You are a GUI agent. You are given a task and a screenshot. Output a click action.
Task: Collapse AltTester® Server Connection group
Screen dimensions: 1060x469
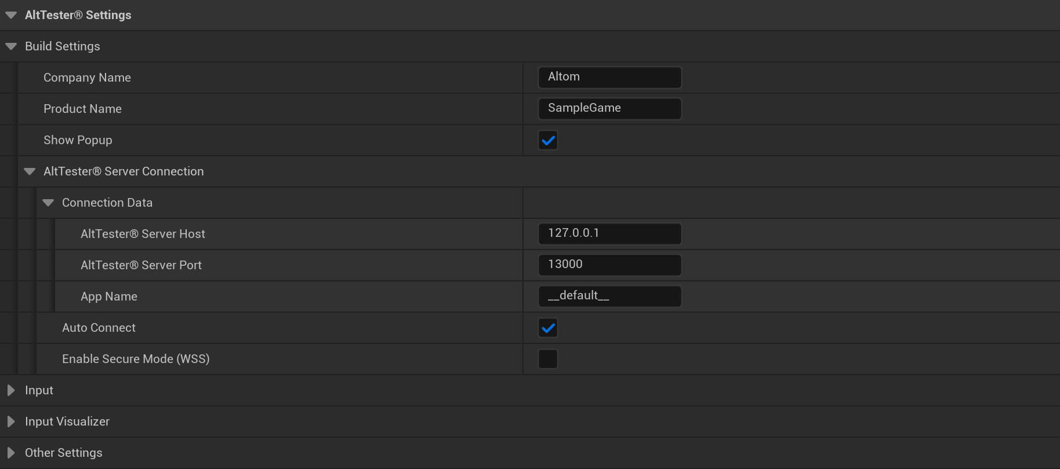click(x=30, y=171)
